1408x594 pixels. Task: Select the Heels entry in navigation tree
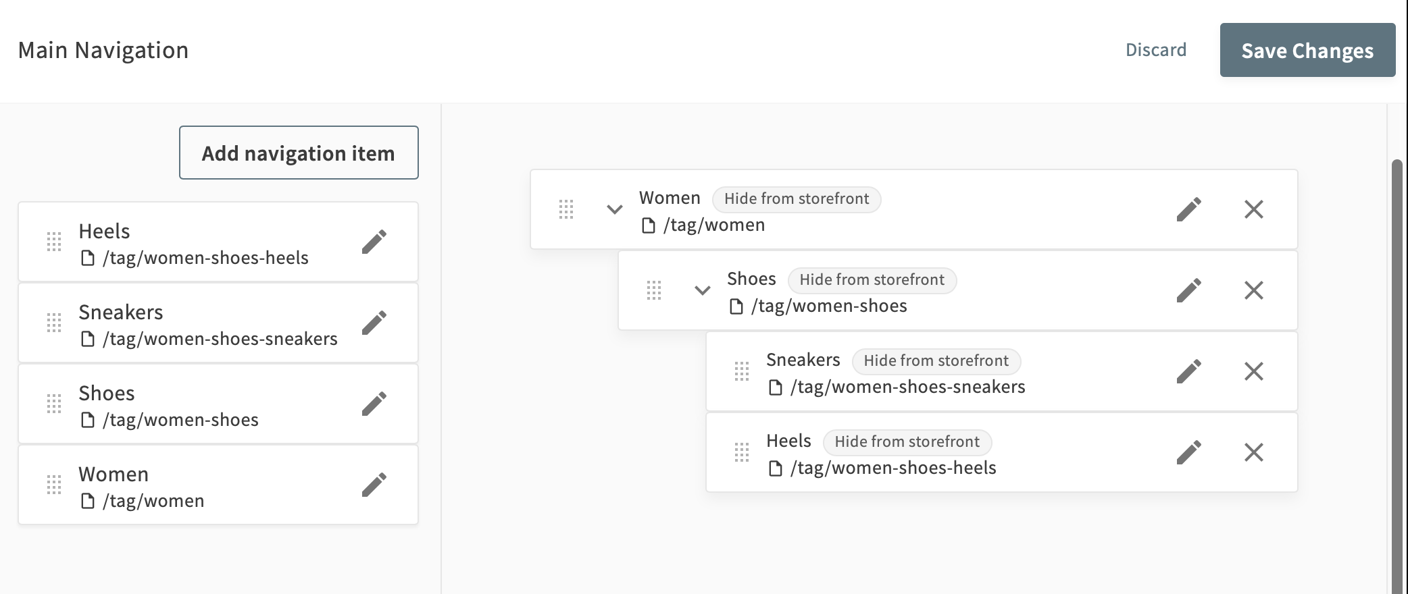coord(788,441)
